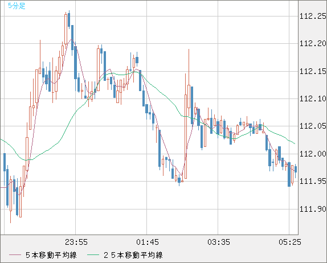This screenshot has height=263, width=327.
Task: Click the 25本移動平均線 legend label
Action: 133,255
